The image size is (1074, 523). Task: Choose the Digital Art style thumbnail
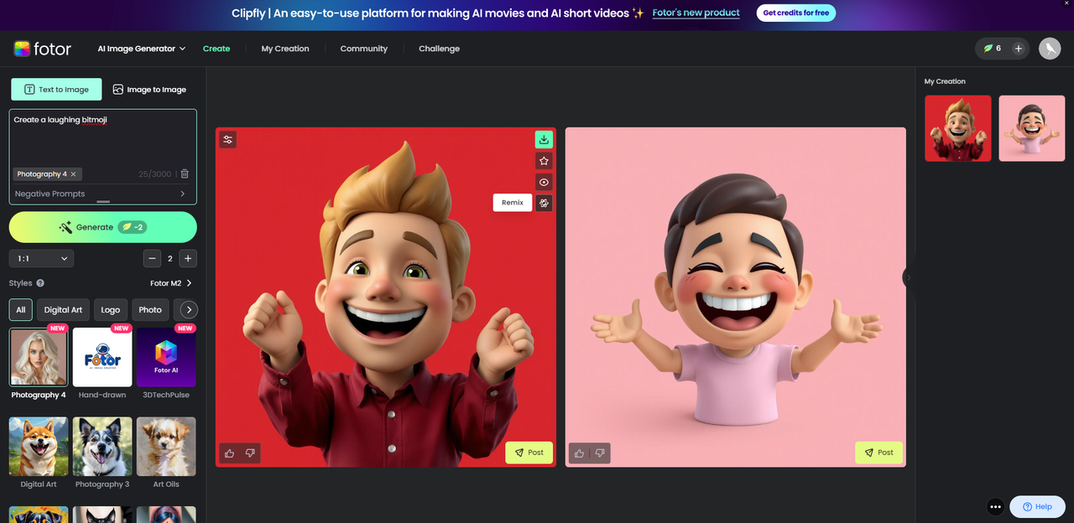[39, 447]
